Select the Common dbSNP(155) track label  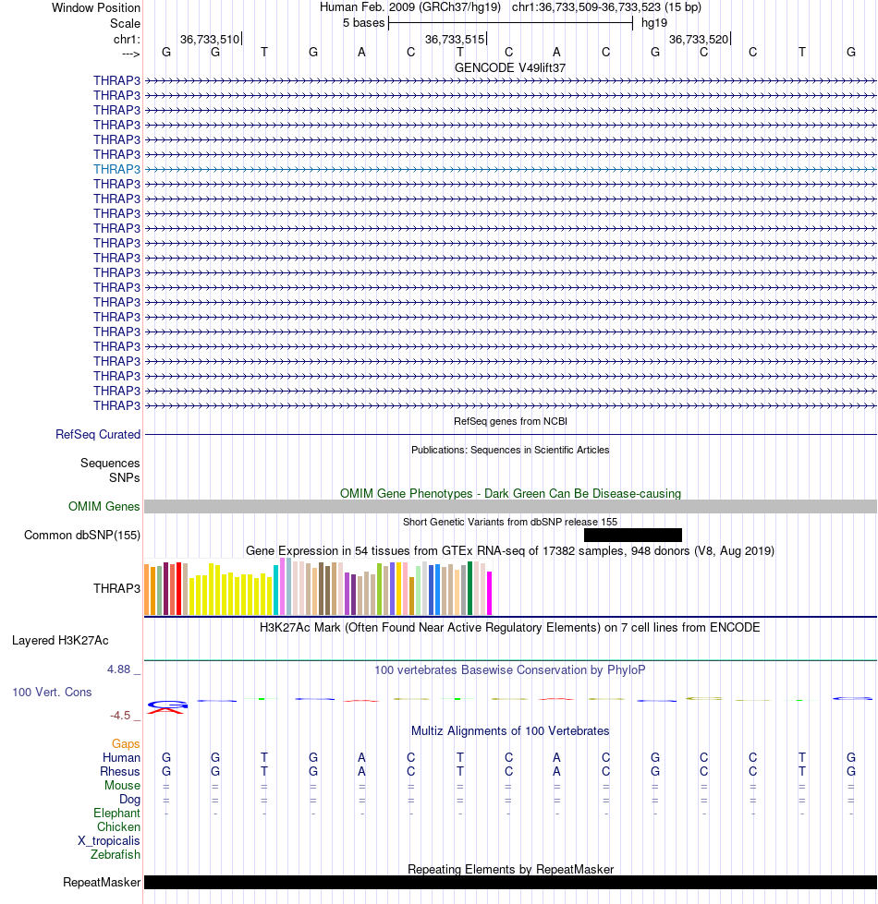coord(82,535)
